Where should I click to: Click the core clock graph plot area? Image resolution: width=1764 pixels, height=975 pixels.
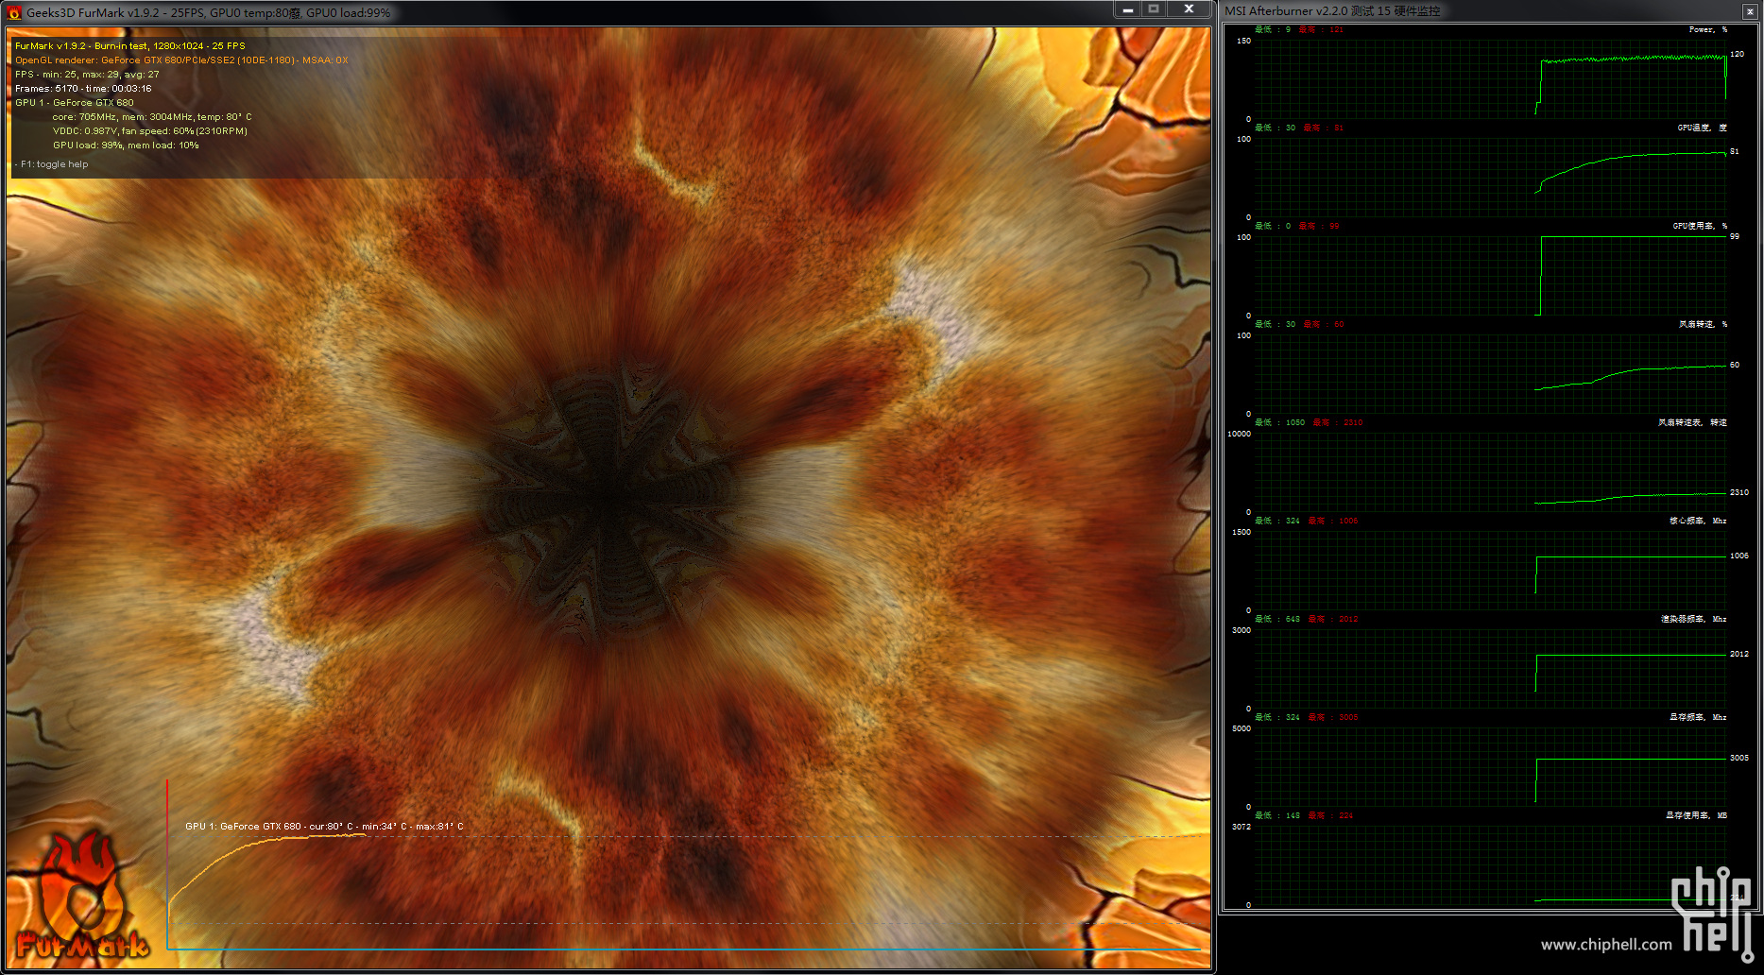coord(1490,571)
